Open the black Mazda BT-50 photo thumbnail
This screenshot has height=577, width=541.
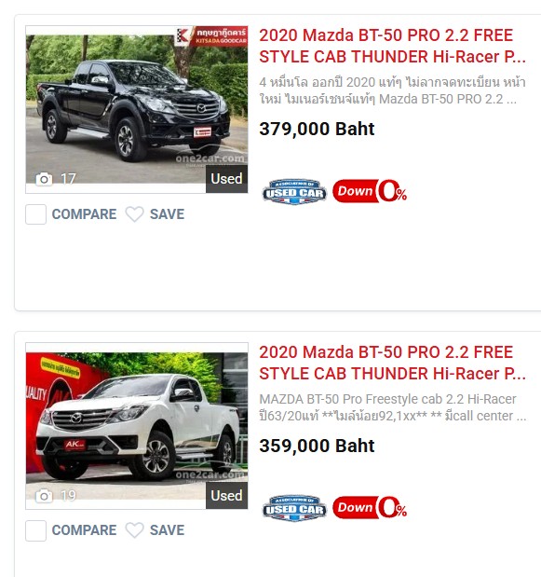137,109
